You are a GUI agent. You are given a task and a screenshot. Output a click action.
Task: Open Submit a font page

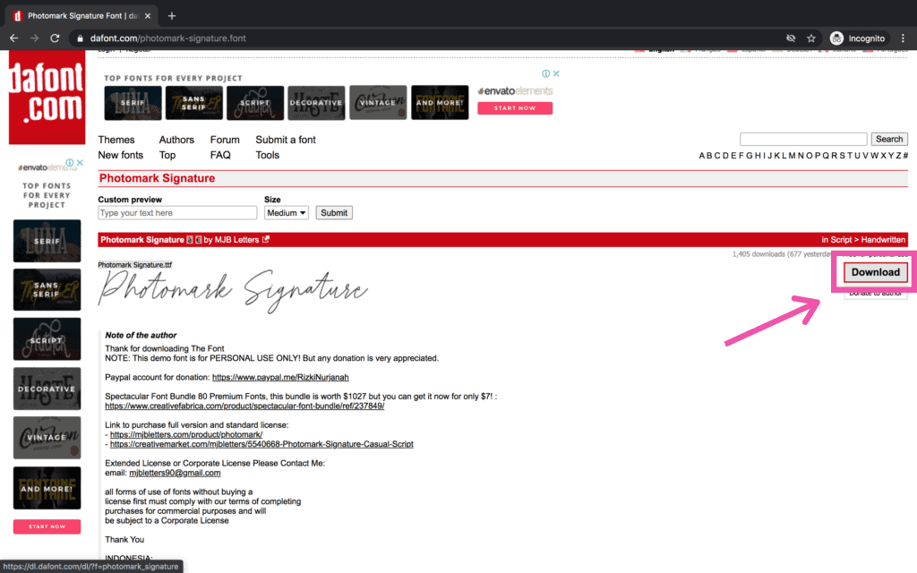[x=286, y=140]
